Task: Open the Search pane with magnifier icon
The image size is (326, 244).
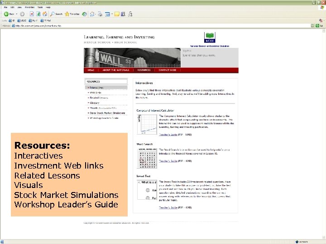Action: pos(56,14)
